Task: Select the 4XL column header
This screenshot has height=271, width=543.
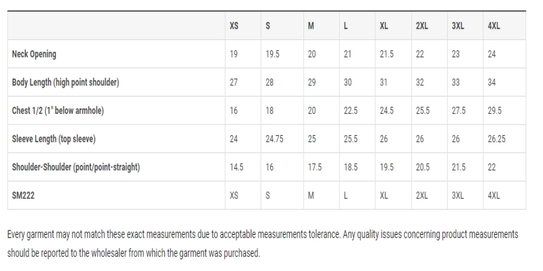Action: point(494,26)
